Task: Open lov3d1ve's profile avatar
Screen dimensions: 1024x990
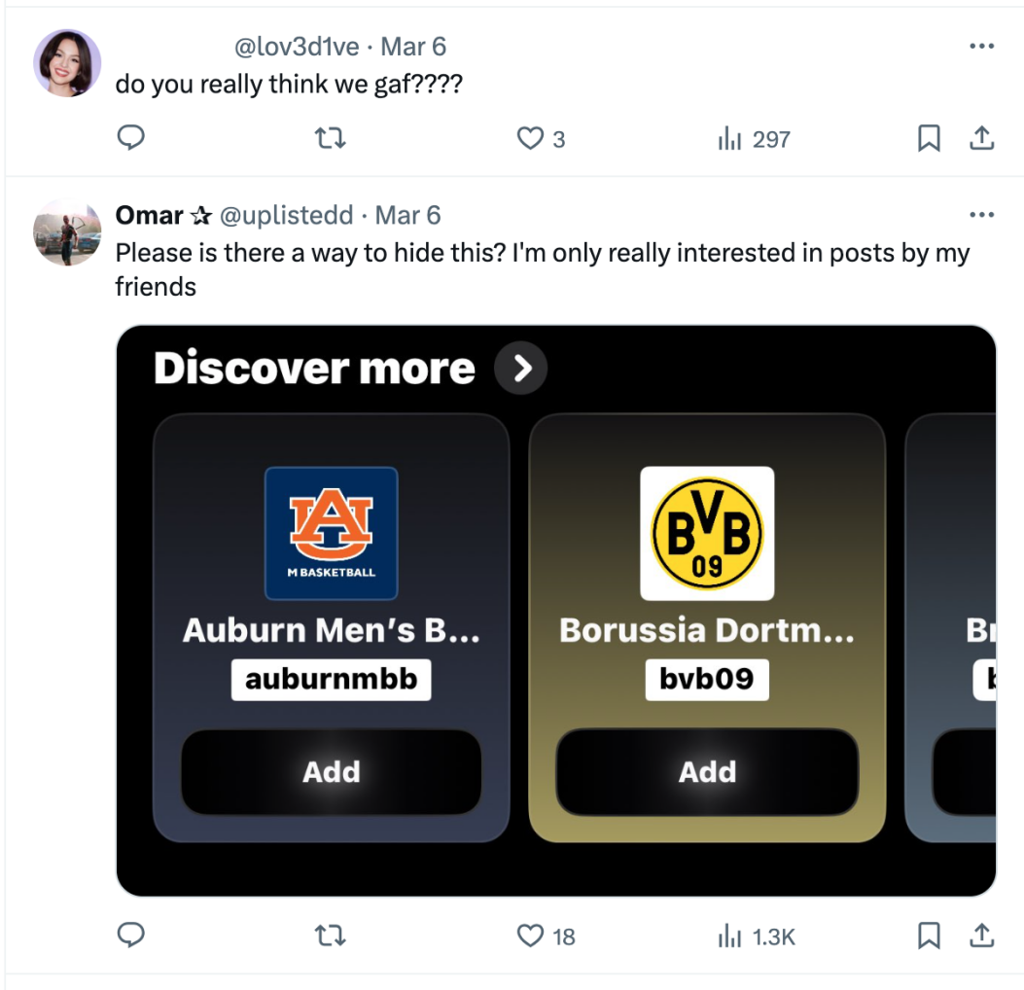Action: pyautogui.click(x=67, y=62)
